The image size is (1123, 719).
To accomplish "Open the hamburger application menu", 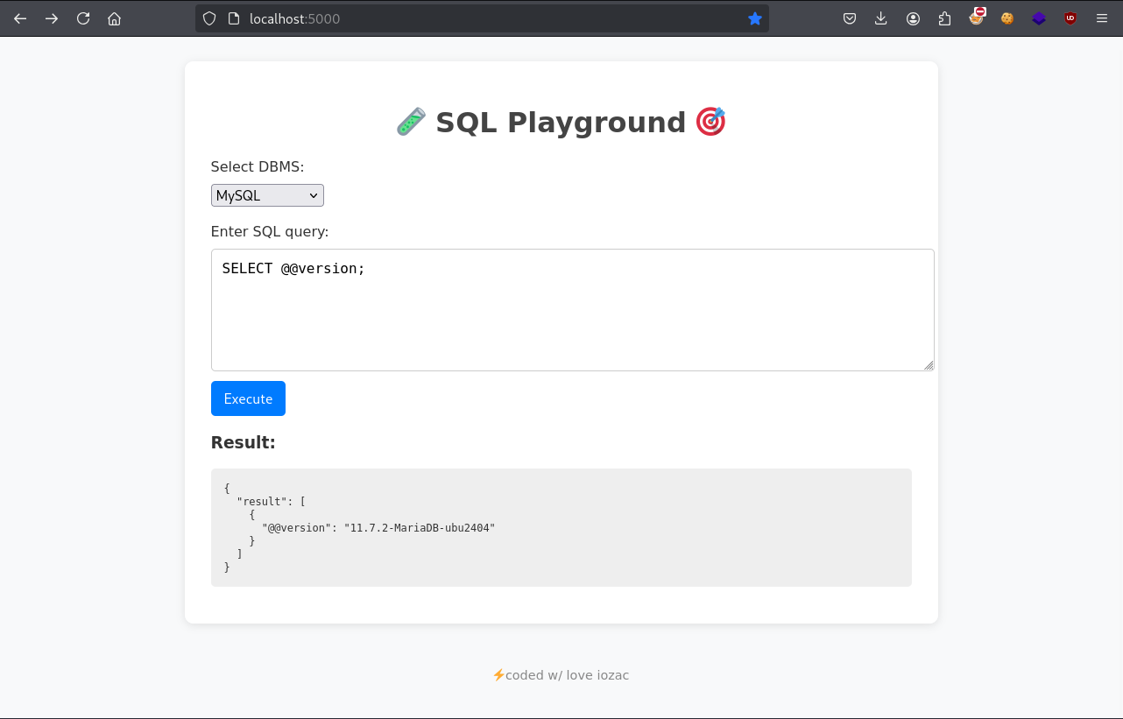I will click(1102, 18).
